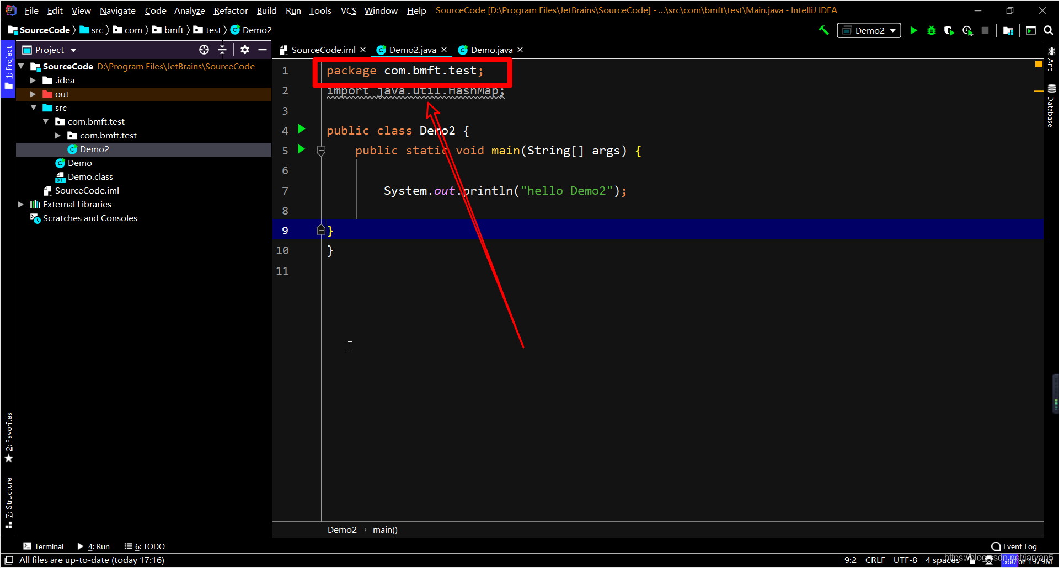The width and height of the screenshot is (1059, 568).
Task: Run the Demo2 configuration with the green play button
Action: (913, 30)
